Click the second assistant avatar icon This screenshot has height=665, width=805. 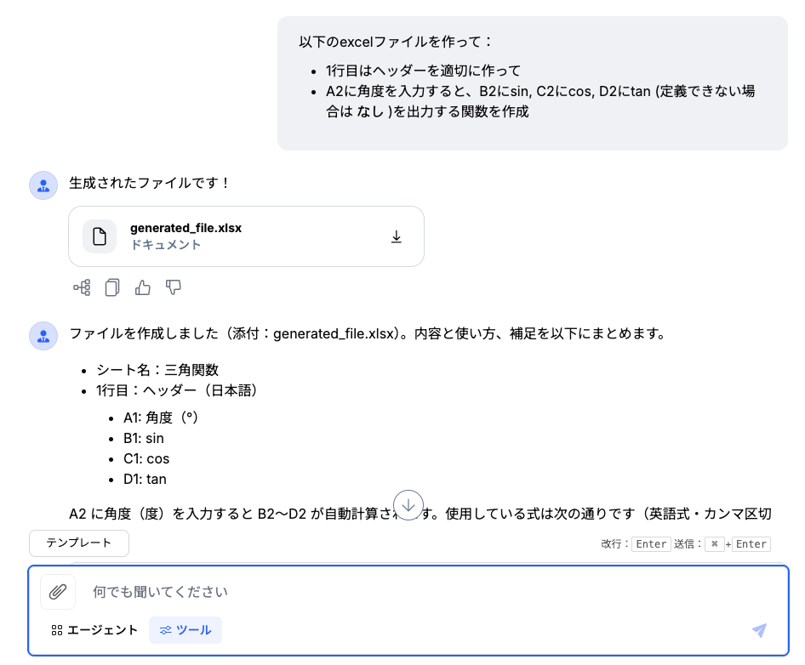tap(43, 336)
